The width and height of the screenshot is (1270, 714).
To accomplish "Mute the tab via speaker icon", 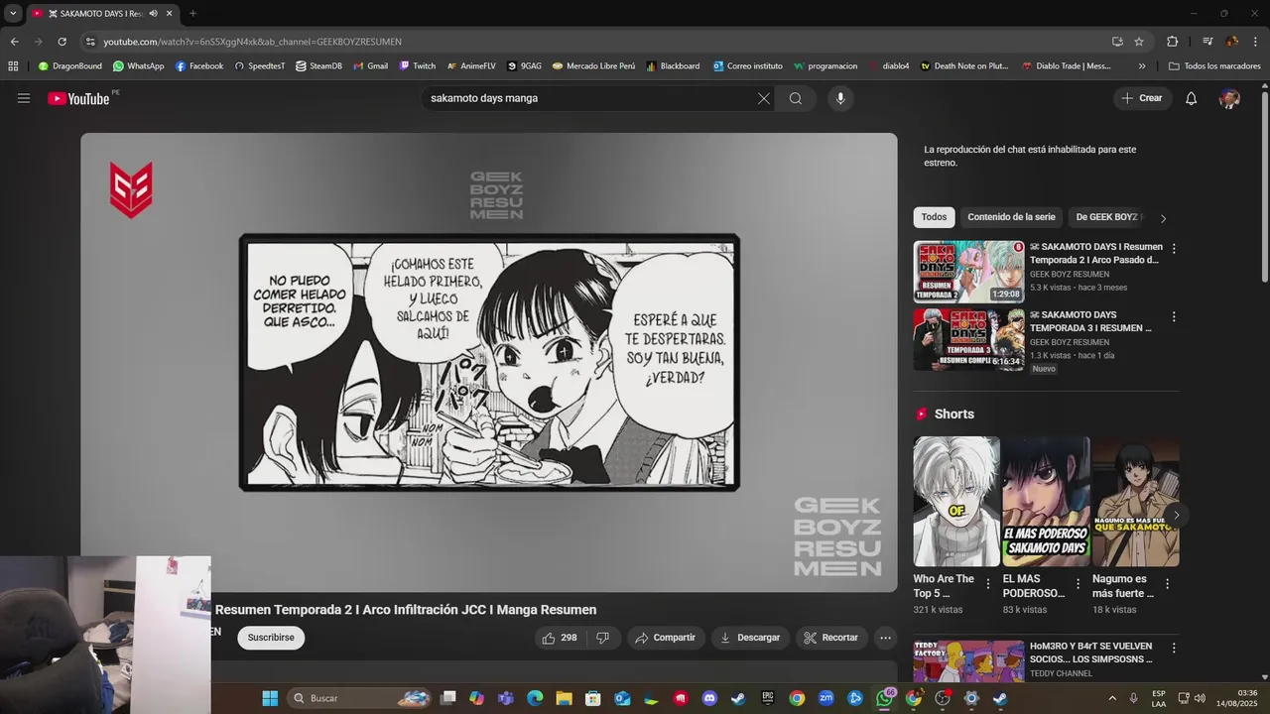I will (153, 13).
